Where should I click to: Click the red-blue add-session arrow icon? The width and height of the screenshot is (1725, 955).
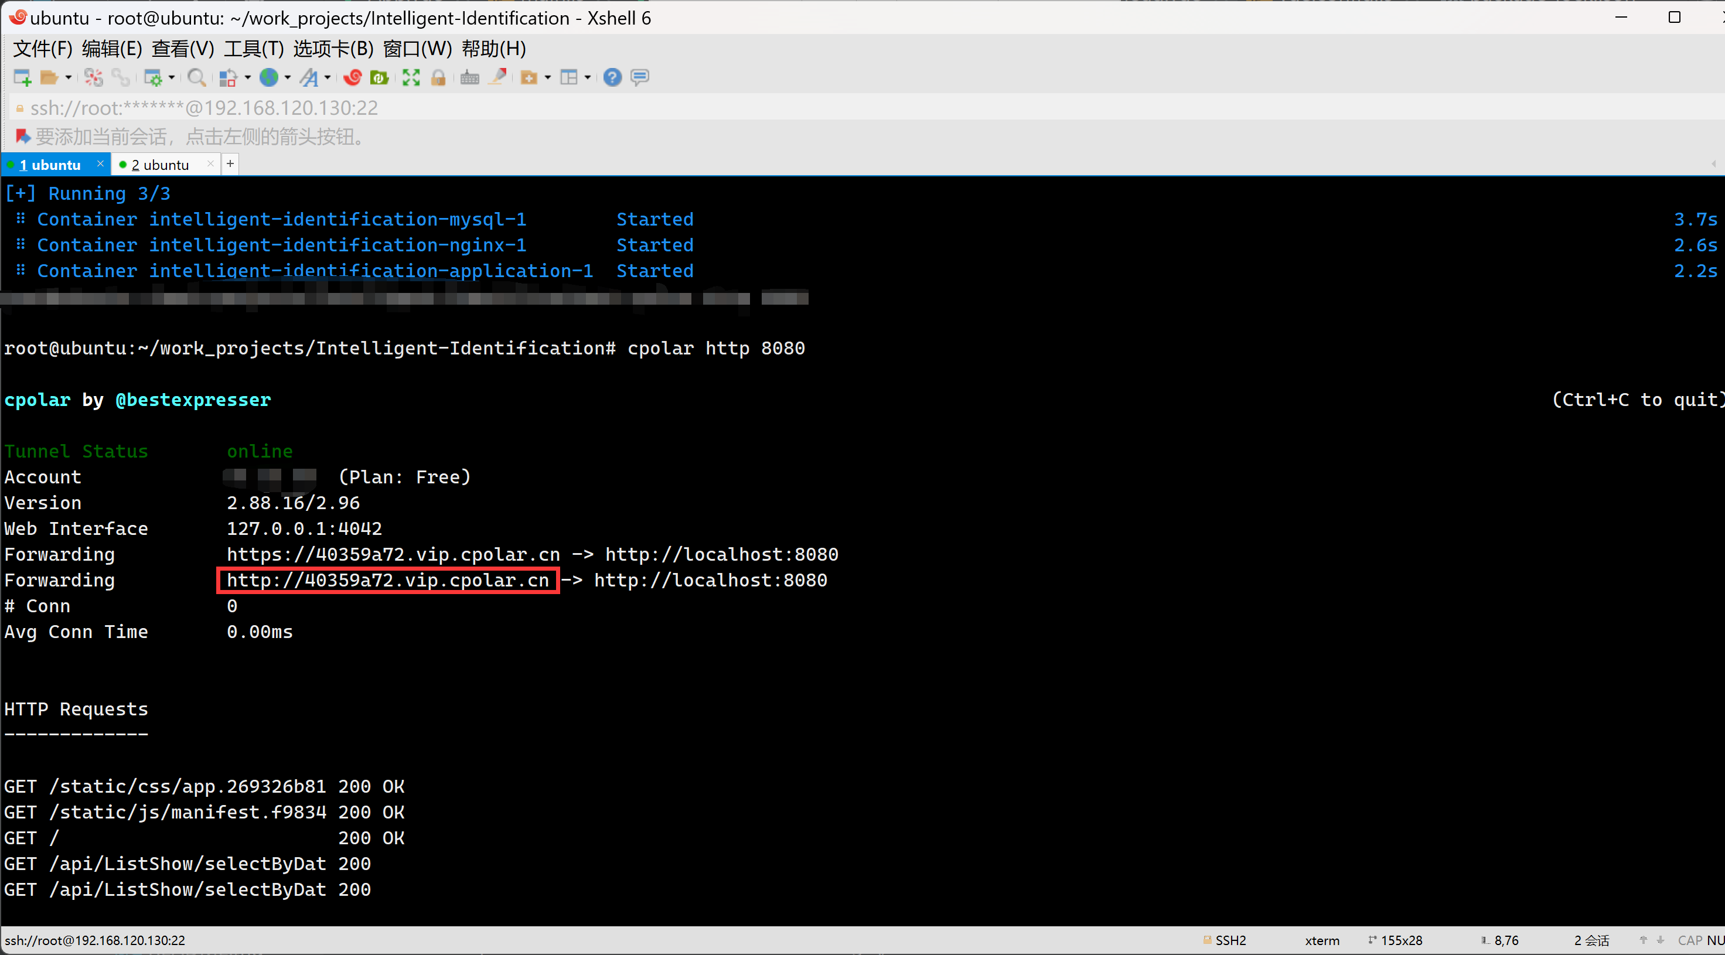23,137
